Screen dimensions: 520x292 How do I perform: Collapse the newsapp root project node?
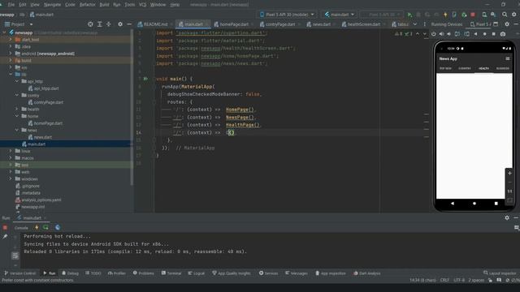[4, 32]
